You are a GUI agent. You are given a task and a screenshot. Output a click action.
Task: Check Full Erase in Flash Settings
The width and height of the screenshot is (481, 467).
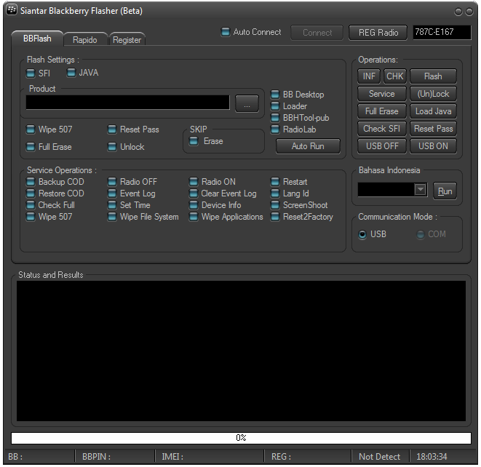click(x=31, y=147)
